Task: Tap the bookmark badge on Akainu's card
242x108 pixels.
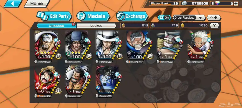Action: 56,40
